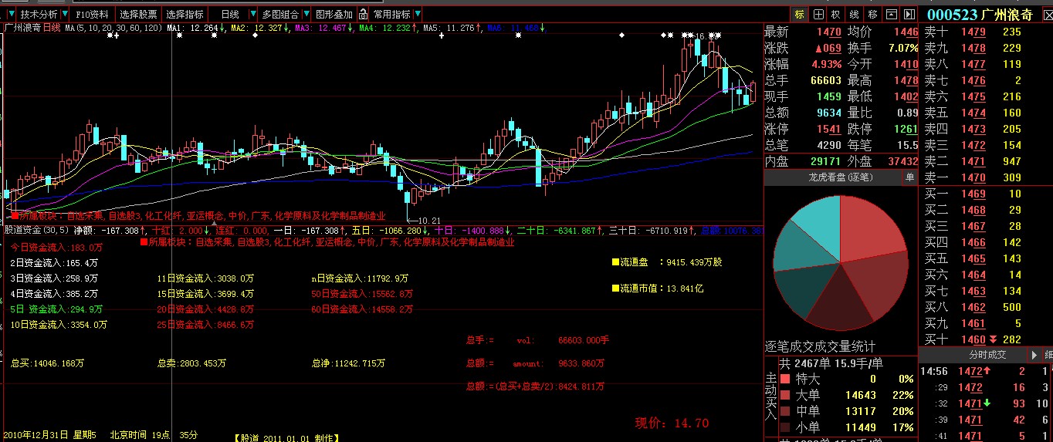
Task: Click the 14:56 trade tick row
Action: tap(986, 371)
